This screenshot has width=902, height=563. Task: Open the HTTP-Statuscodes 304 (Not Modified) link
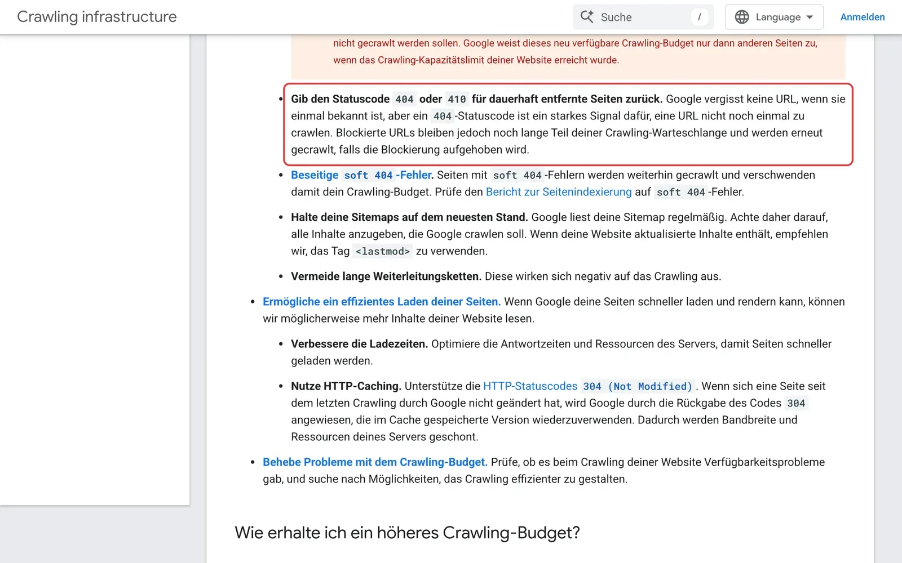coord(589,386)
